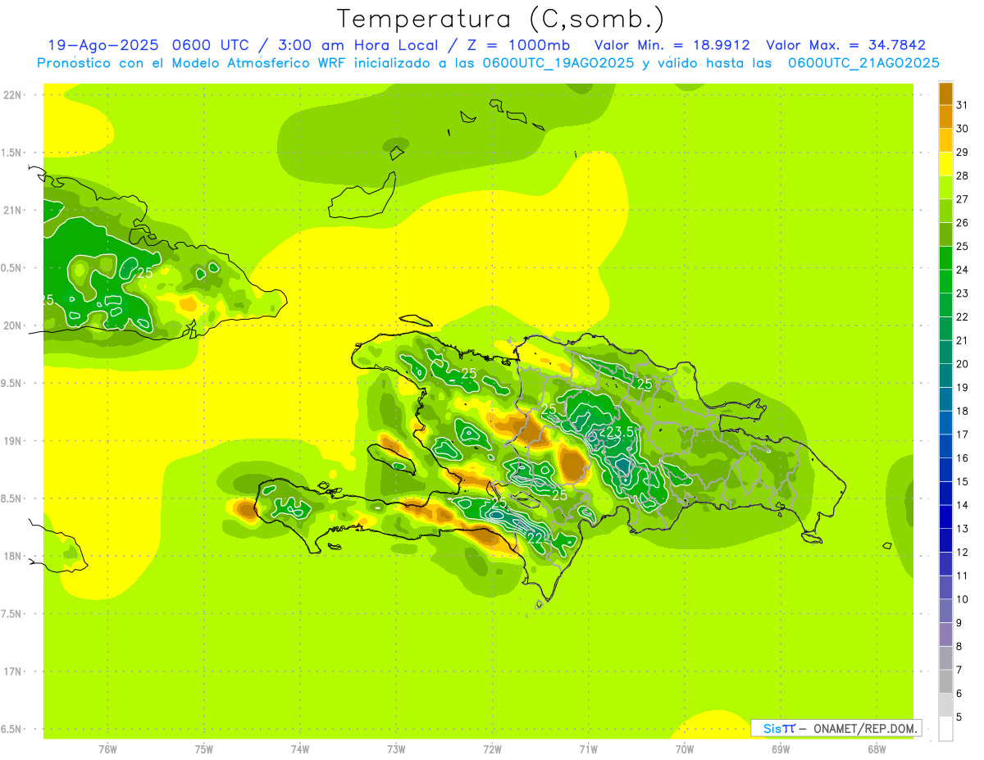The height and width of the screenshot is (760, 984).
Task: Click the "71W" longitude axis label
Action: tap(588, 749)
